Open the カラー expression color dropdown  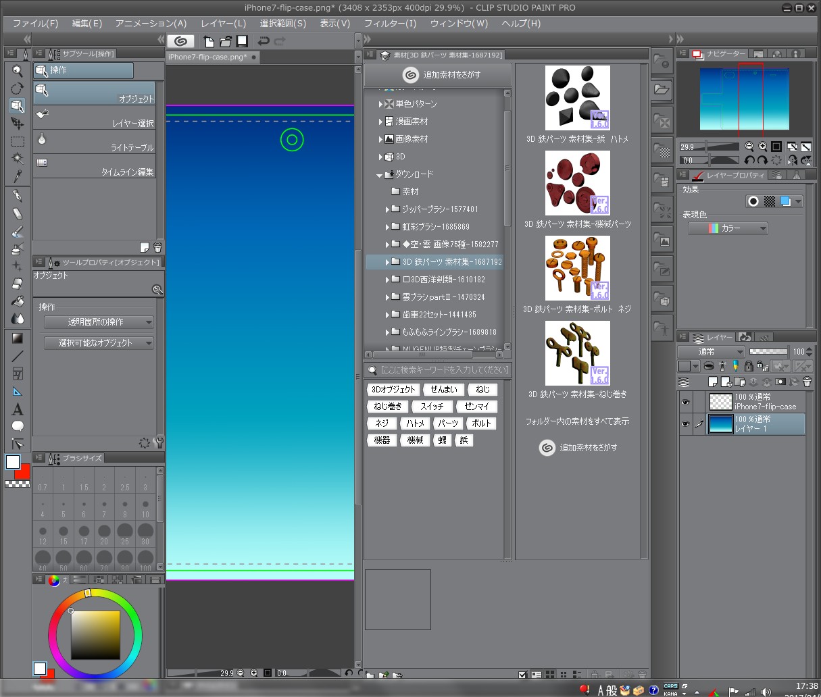728,228
